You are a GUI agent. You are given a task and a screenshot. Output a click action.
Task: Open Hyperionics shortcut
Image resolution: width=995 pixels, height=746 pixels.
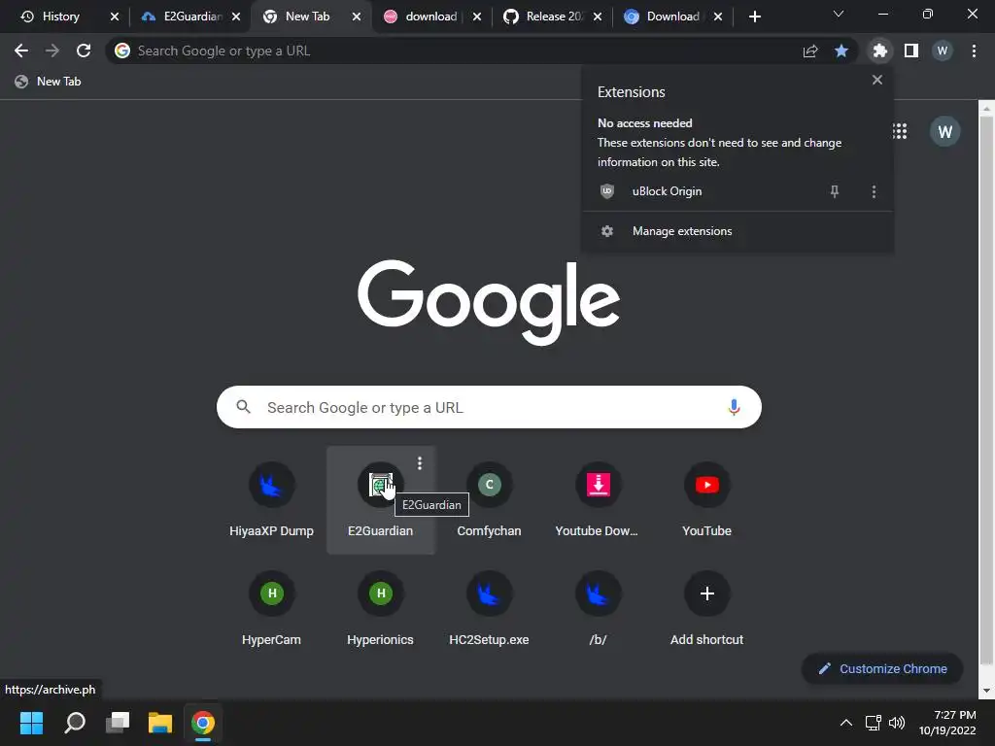(380, 609)
